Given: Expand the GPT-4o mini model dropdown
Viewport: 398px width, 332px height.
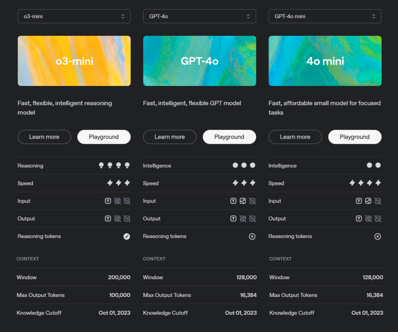Looking at the screenshot, I should (325, 16).
